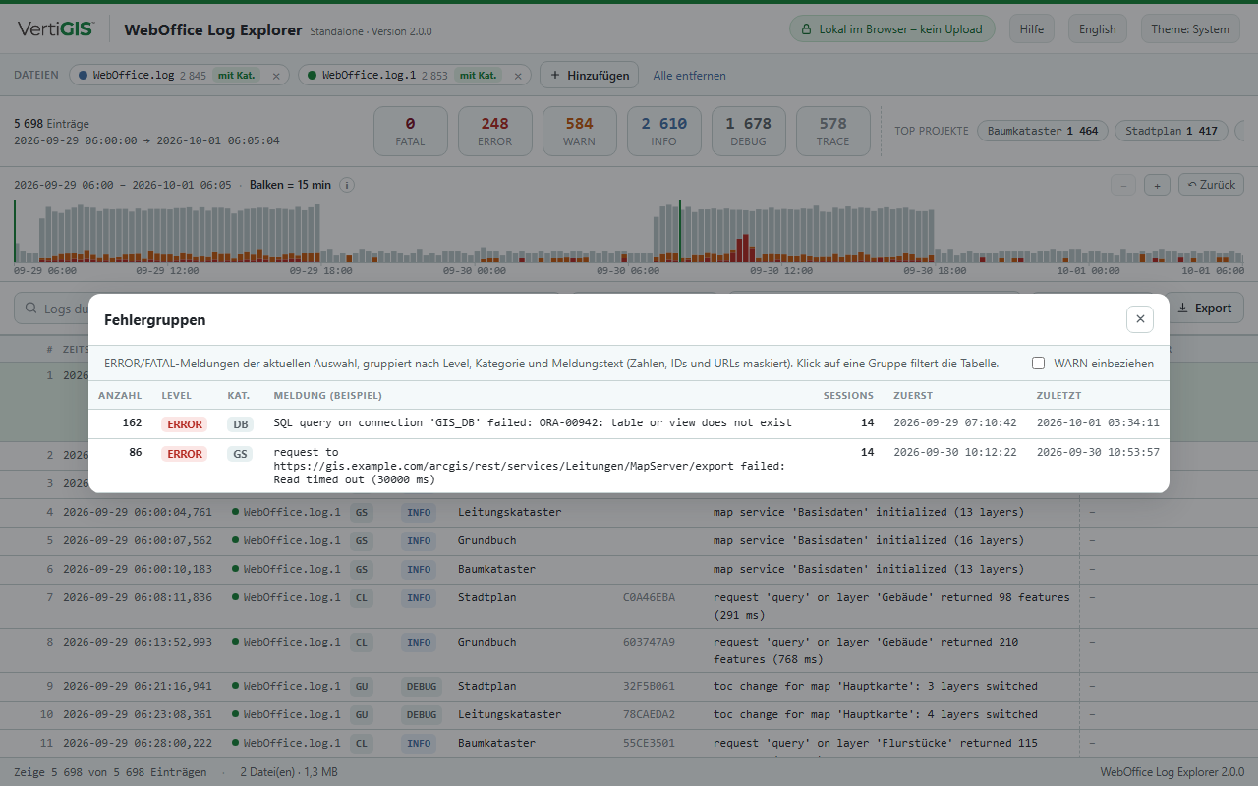Zoom out timeline with minus button
The image size is (1258, 786).
point(1124,185)
